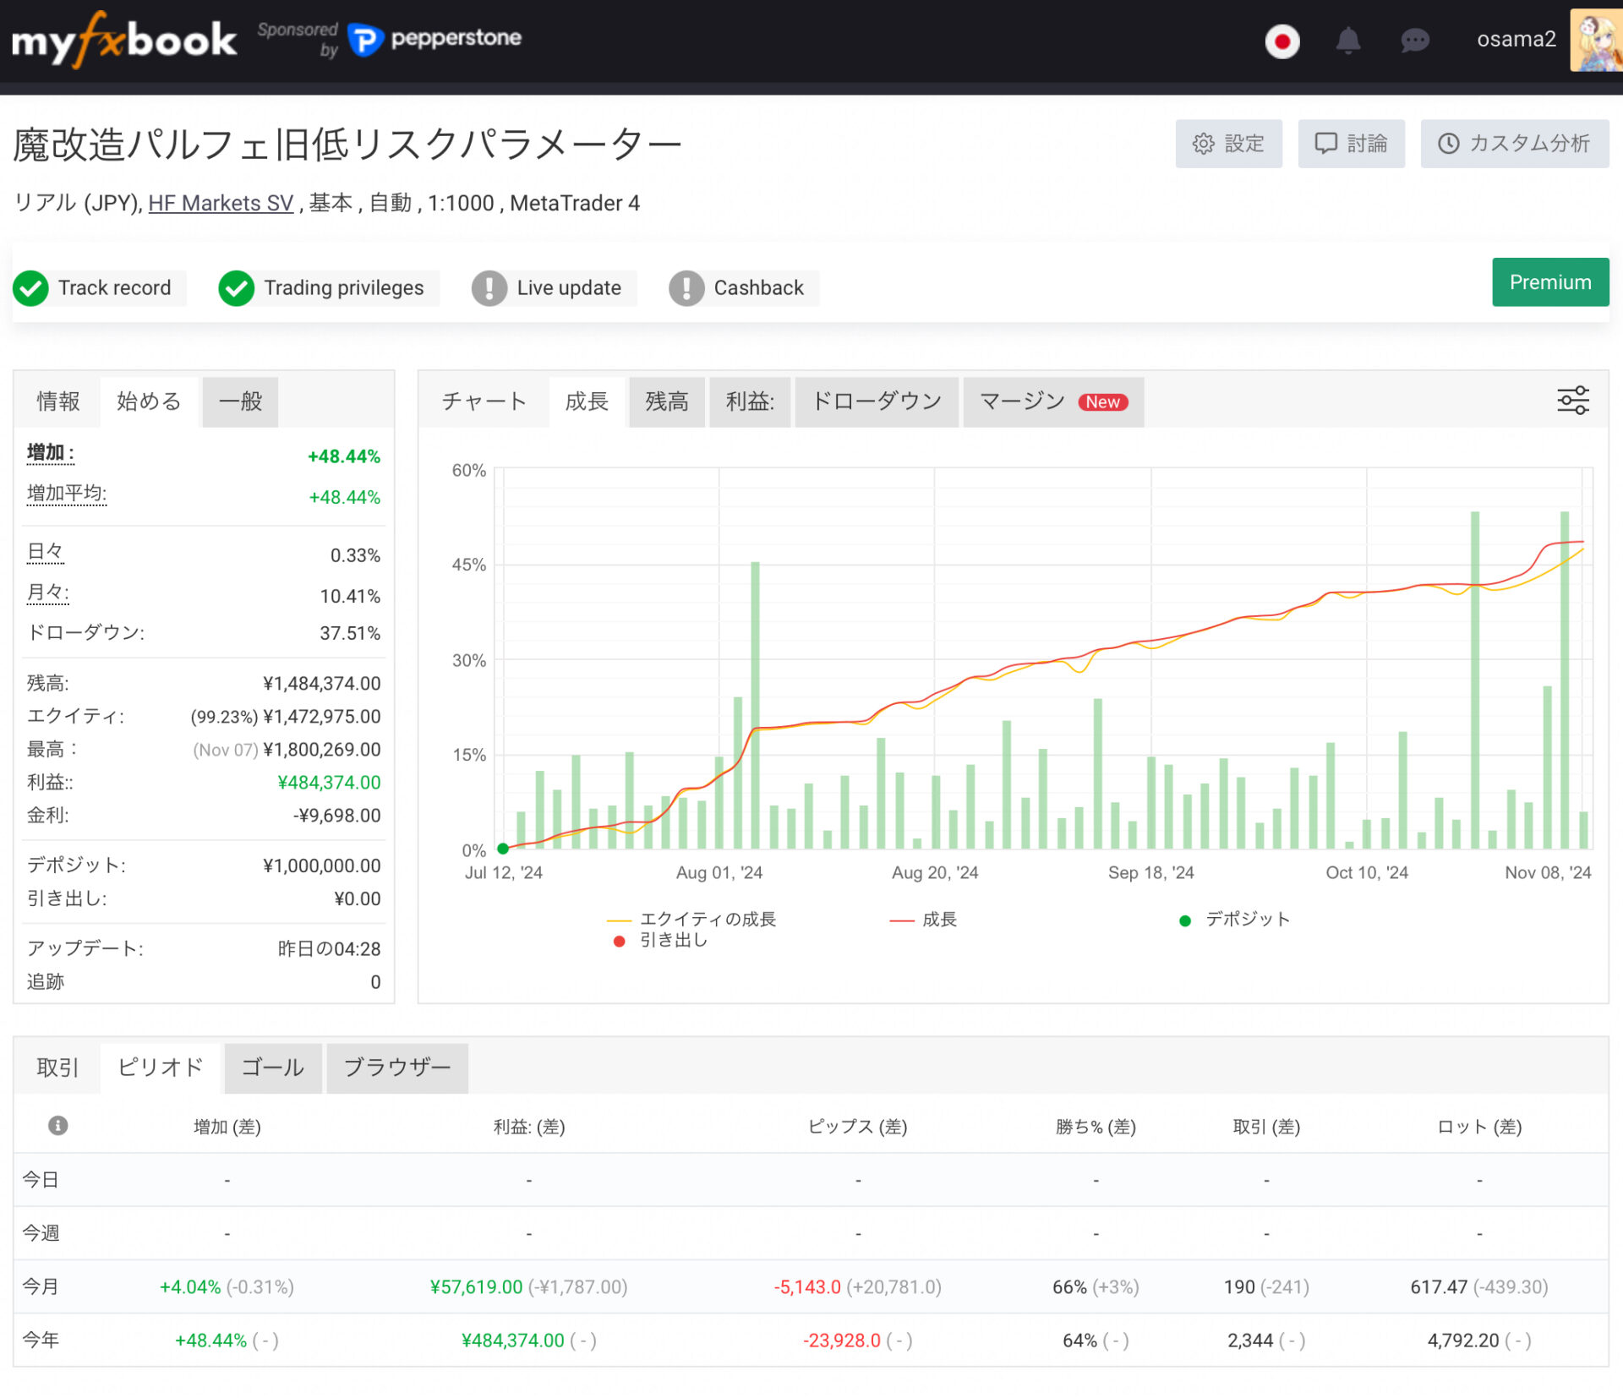Switch to the ブラウザー browser tab
Viewport: 1623px width, 1398px height.
pyautogui.click(x=397, y=1068)
